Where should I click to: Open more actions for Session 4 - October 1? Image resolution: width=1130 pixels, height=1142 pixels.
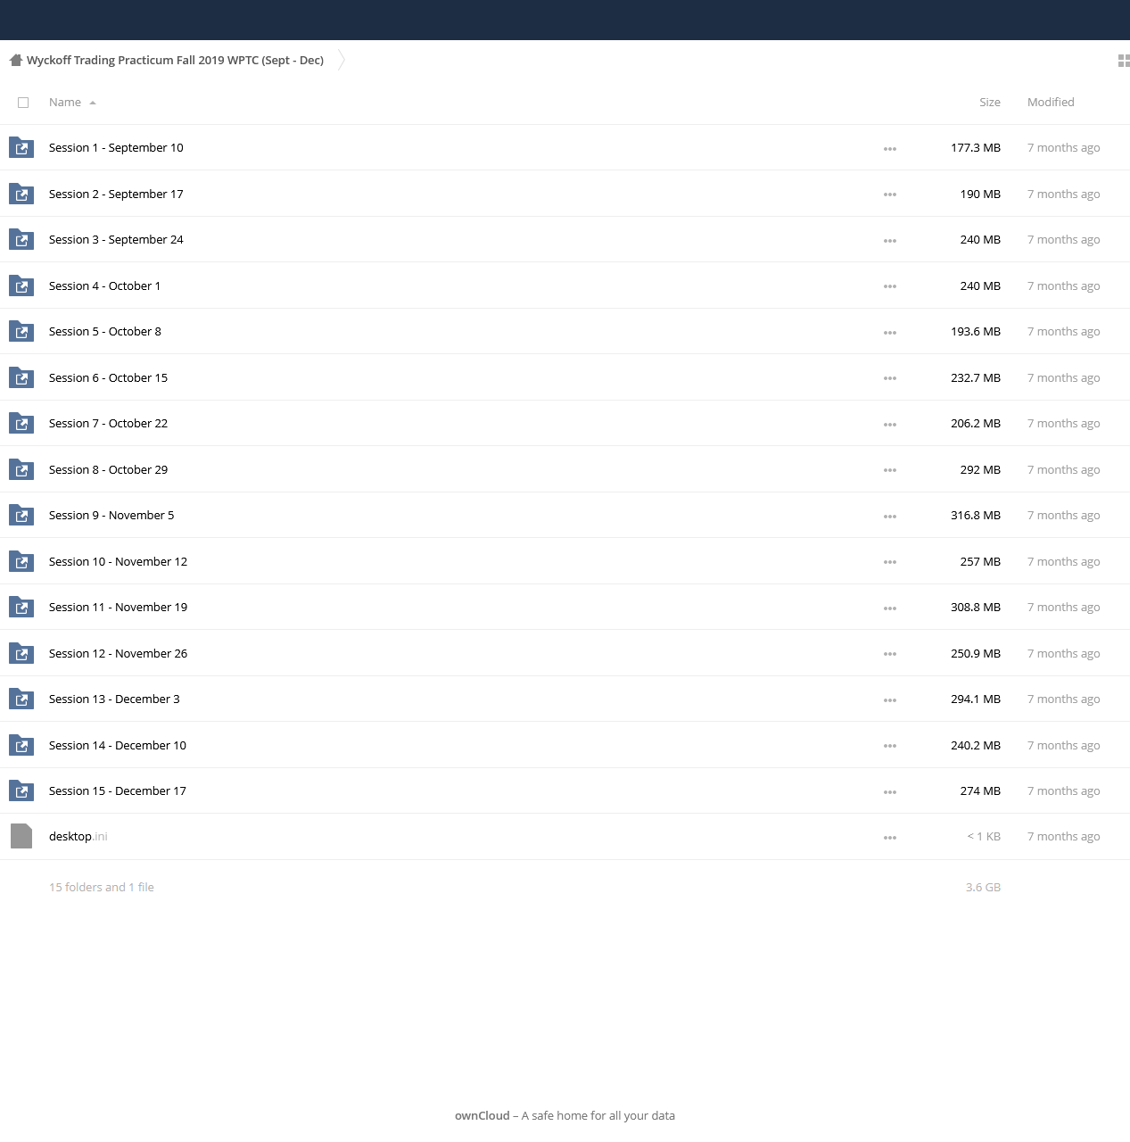point(890,286)
